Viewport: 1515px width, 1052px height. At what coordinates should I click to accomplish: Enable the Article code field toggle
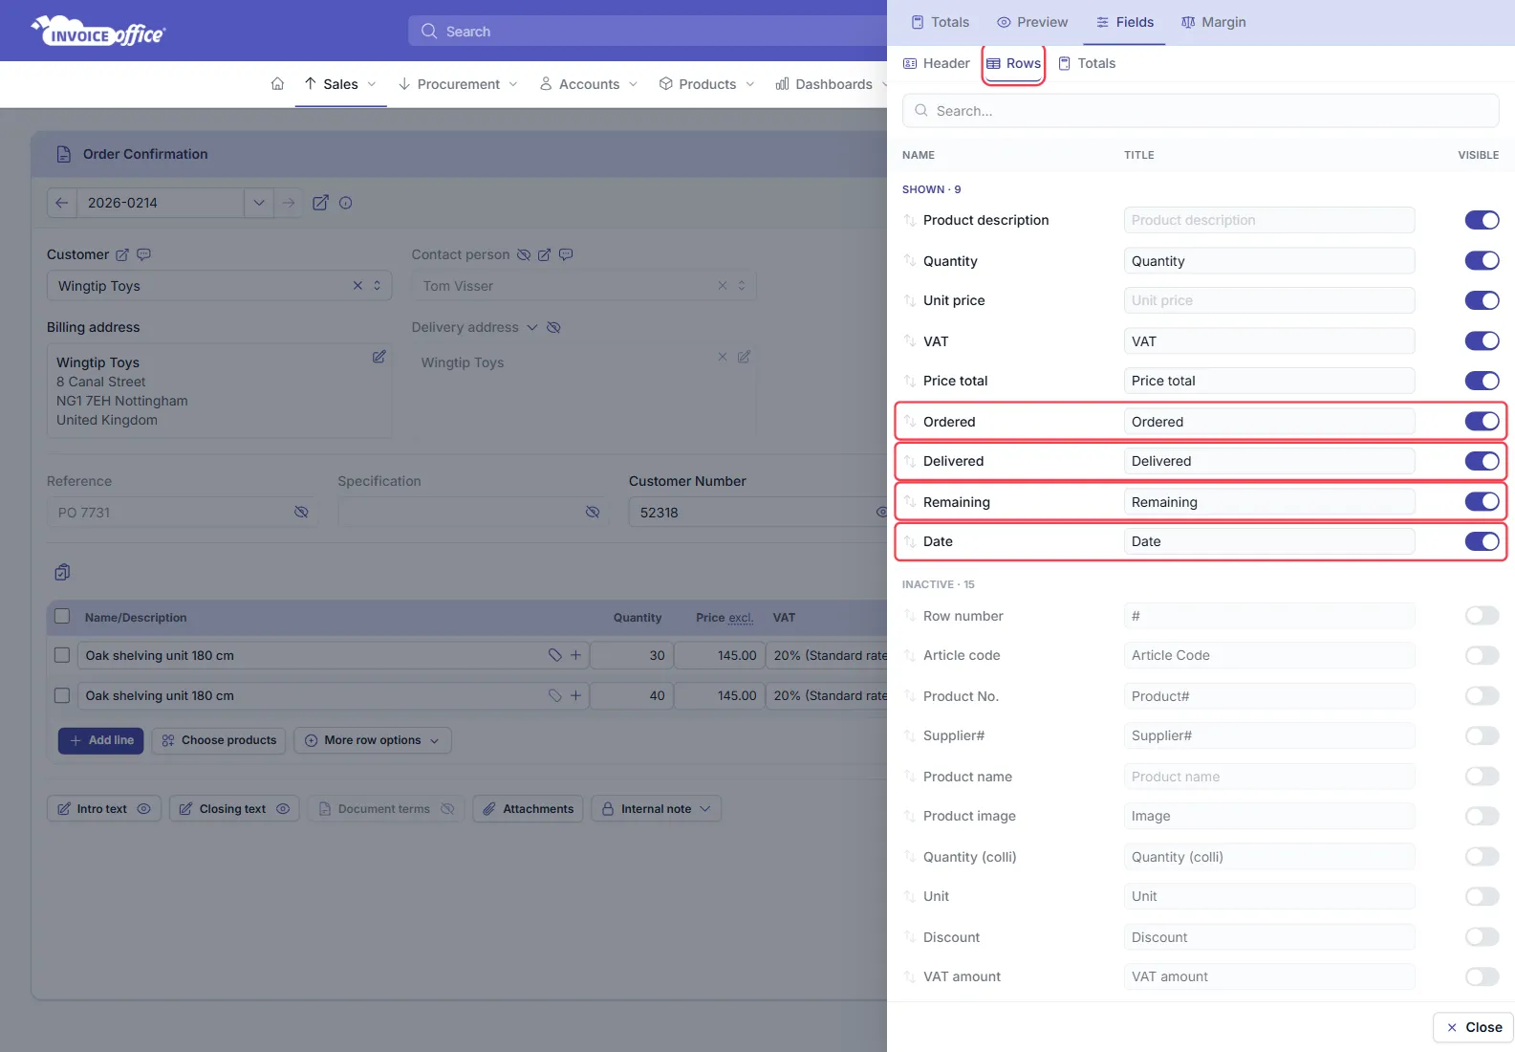[1482, 655]
